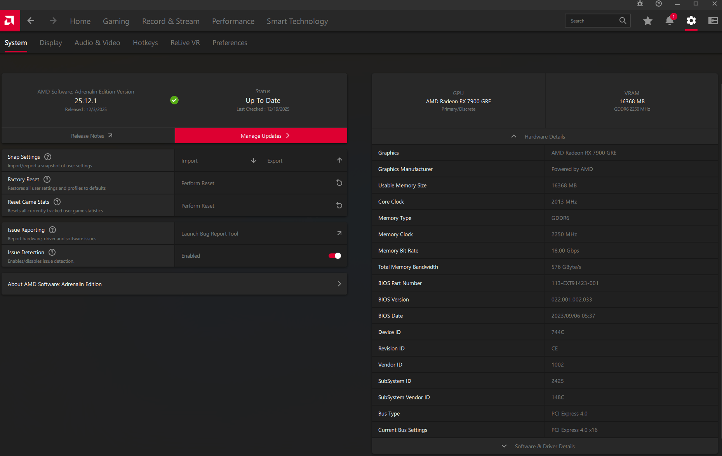Click the Current Bus Settings value

point(574,430)
